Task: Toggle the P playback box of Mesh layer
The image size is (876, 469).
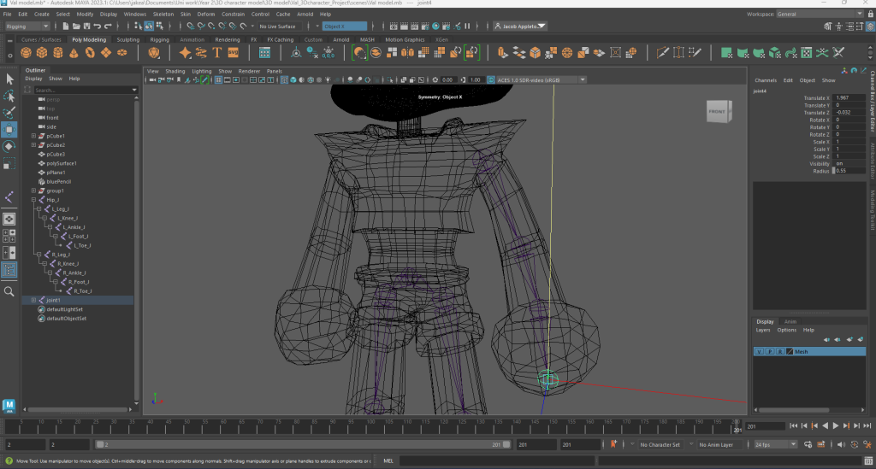Action: pyautogui.click(x=769, y=352)
